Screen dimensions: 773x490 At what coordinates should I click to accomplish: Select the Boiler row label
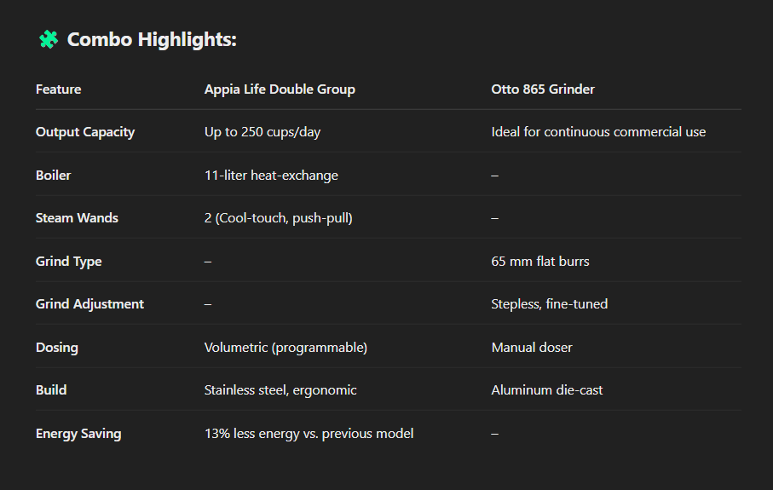pyautogui.click(x=53, y=176)
